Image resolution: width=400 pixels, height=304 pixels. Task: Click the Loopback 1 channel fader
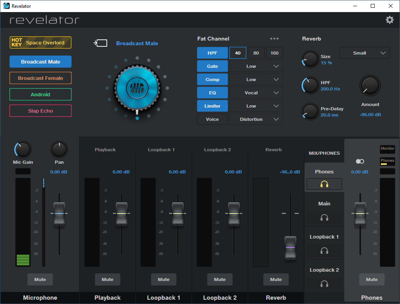tap(177, 214)
